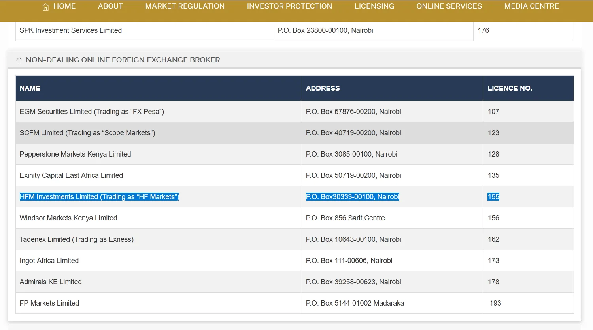Image resolution: width=593 pixels, height=330 pixels.
Task: Click address P.O. Box 10643-00100, Nairobi
Action: 353,239
